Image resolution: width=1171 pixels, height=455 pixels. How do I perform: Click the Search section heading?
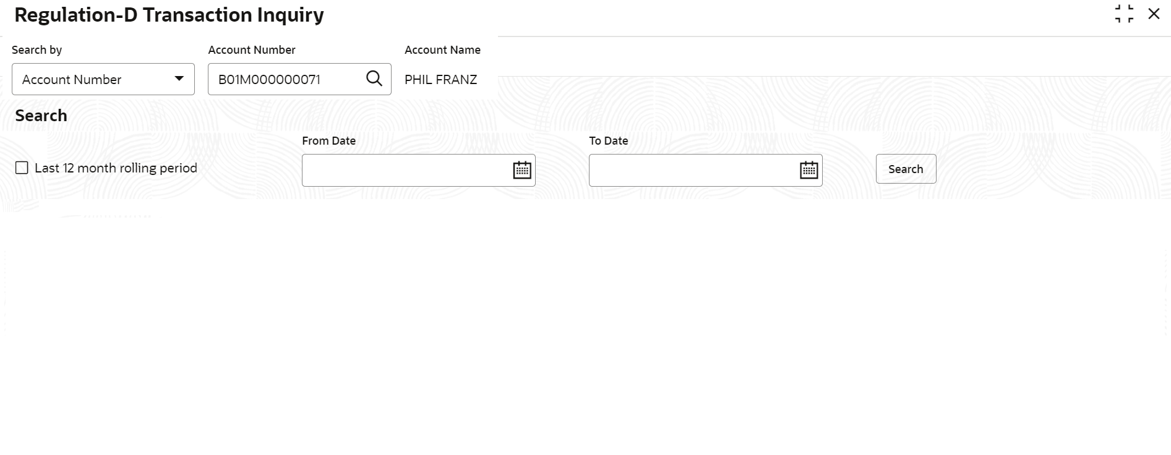(41, 116)
